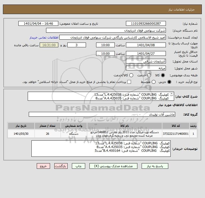Click the چاپ print button
205x198 pixels.
point(79,166)
